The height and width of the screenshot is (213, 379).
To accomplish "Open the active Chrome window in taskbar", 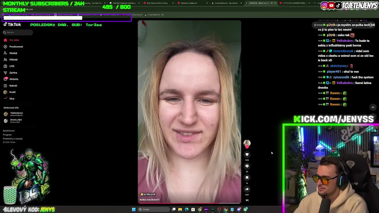I will tap(226, 209).
